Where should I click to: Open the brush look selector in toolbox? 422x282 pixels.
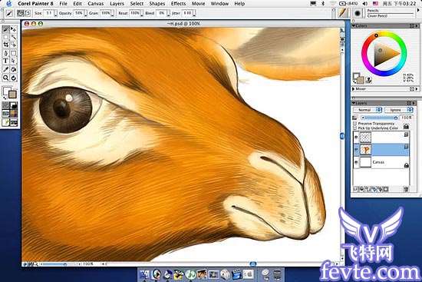[x=5, y=122]
